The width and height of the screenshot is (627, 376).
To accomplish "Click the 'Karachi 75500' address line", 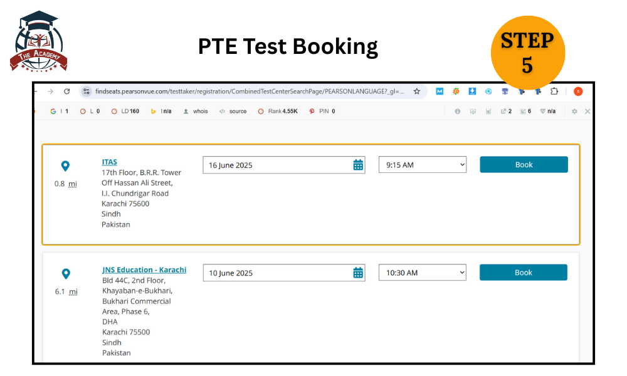I will pos(126,332).
